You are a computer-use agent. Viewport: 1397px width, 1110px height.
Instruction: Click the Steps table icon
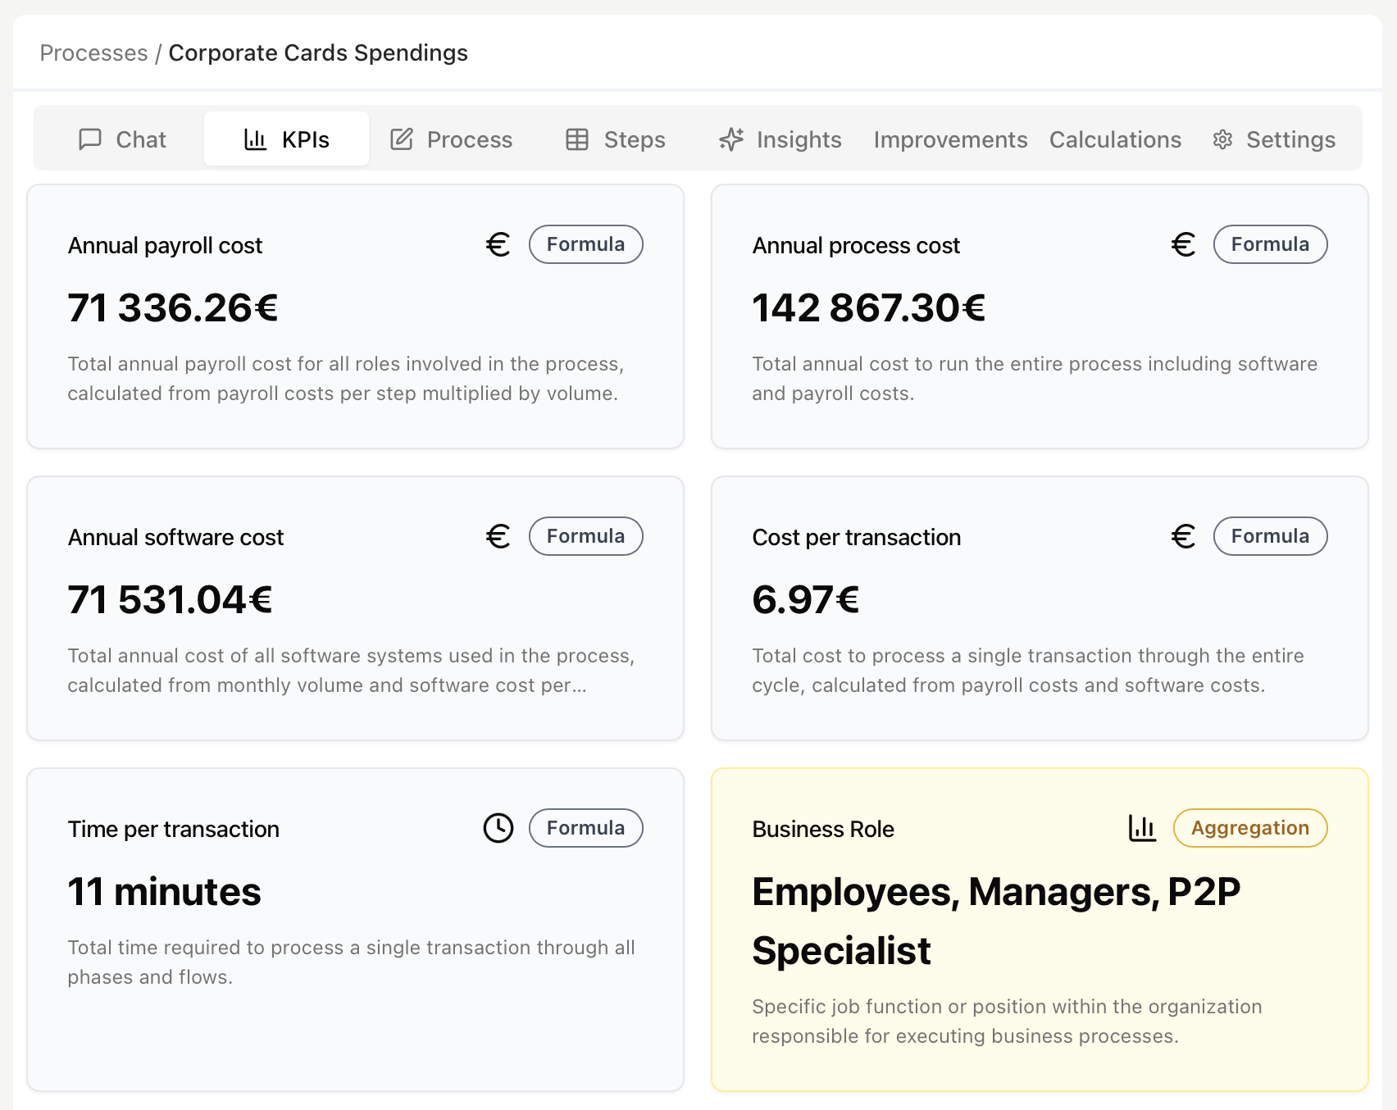click(x=576, y=139)
